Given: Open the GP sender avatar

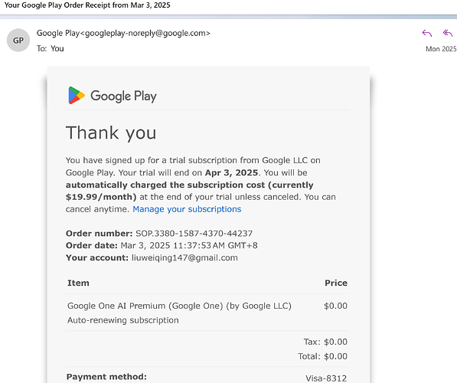Looking at the screenshot, I should tap(18, 41).
